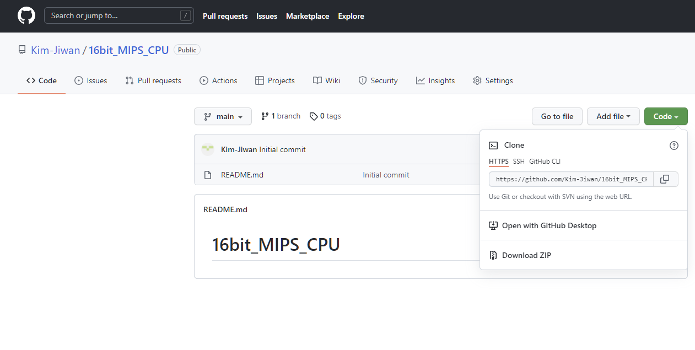Click the clone URL text field

pos(571,179)
